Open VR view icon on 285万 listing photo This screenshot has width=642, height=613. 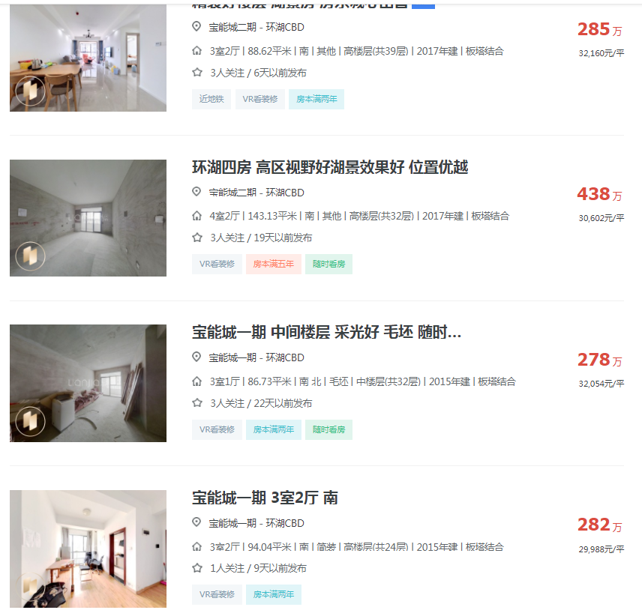point(30,91)
